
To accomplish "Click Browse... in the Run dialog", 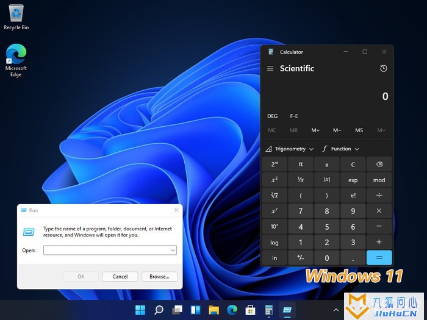I will [160, 277].
